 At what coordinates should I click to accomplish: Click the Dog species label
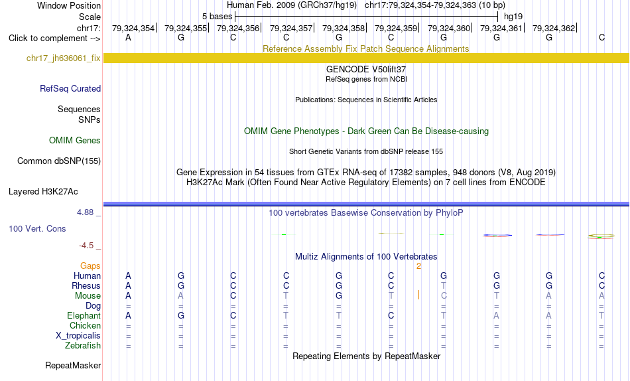coord(93,306)
